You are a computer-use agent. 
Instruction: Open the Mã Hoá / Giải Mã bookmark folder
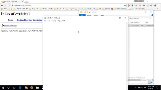[x=21, y=9]
